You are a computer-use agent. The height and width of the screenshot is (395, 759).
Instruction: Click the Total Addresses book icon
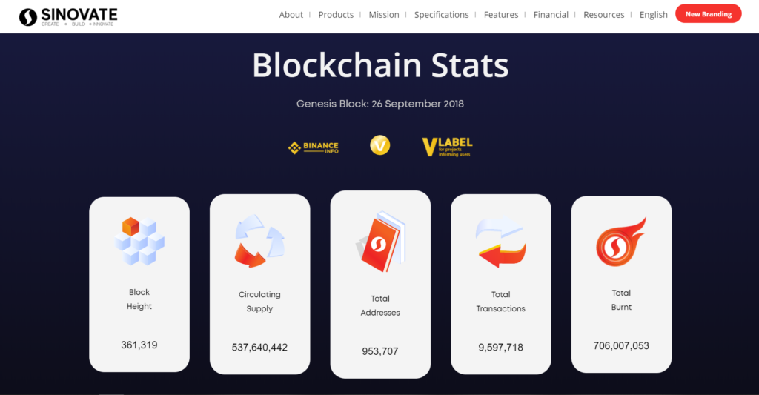[380, 242]
